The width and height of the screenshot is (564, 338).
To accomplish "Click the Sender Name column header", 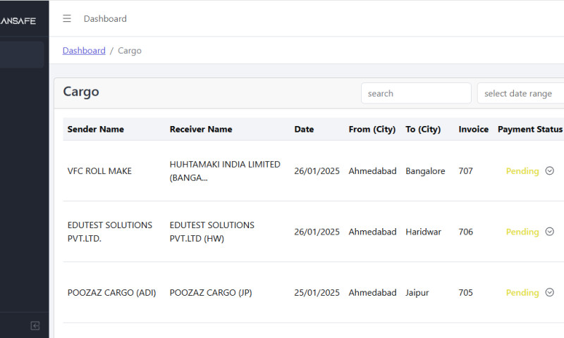I will (96, 130).
